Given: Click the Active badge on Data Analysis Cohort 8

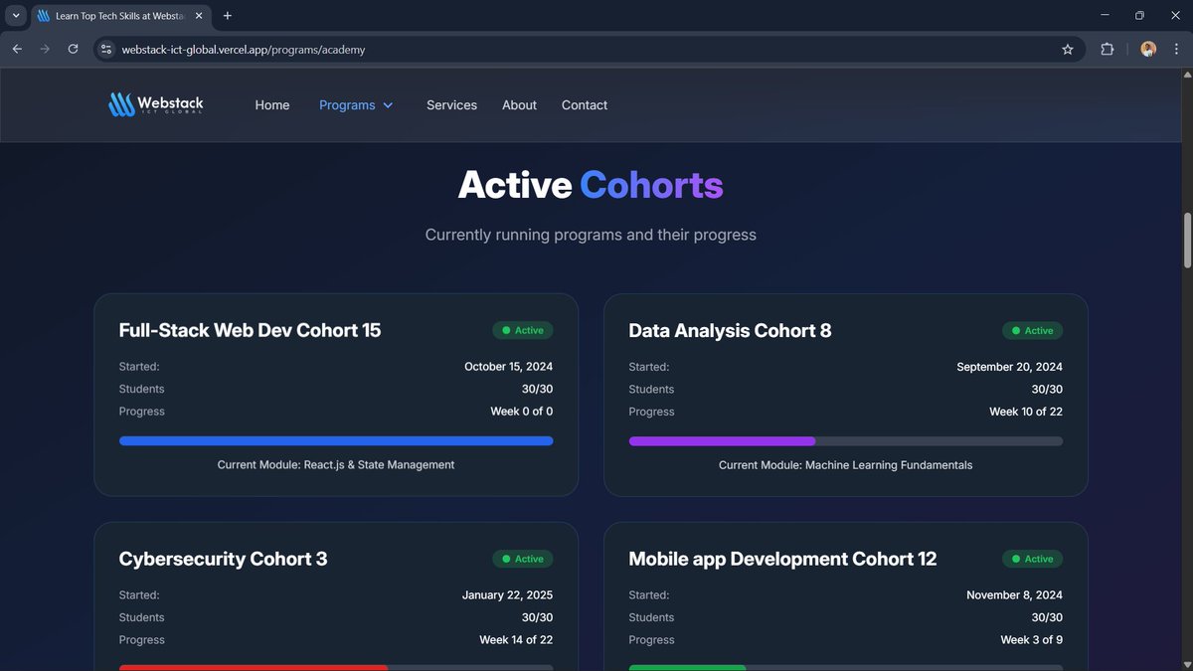Looking at the screenshot, I should pyautogui.click(x=1032, y=330).
